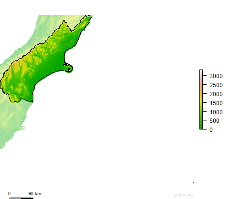Image resolution: width=229 pixels, height=199 pixels.
Task: Select the 2000 legend tick label
Action: [216, 94]
